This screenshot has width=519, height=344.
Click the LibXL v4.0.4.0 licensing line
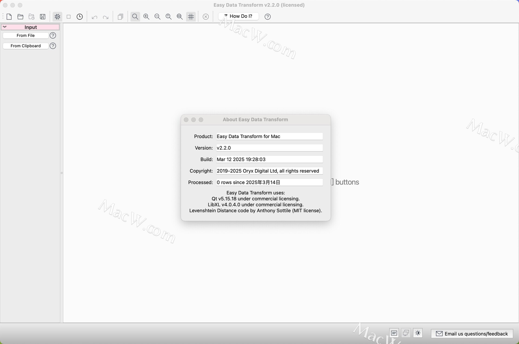point(256,205)
